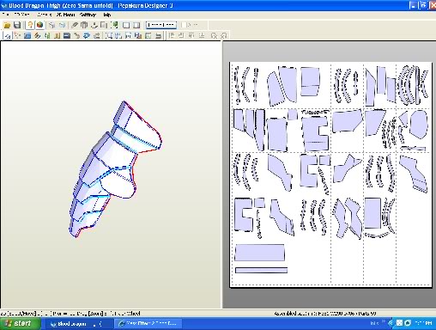Click the Undo arrow icon
The width and height of the screenshot is (436, 330).
[x=51, y=25]
